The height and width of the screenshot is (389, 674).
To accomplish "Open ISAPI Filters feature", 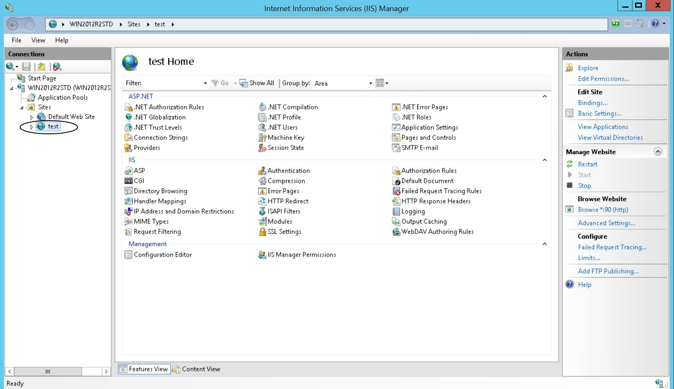I will [280, 212].
